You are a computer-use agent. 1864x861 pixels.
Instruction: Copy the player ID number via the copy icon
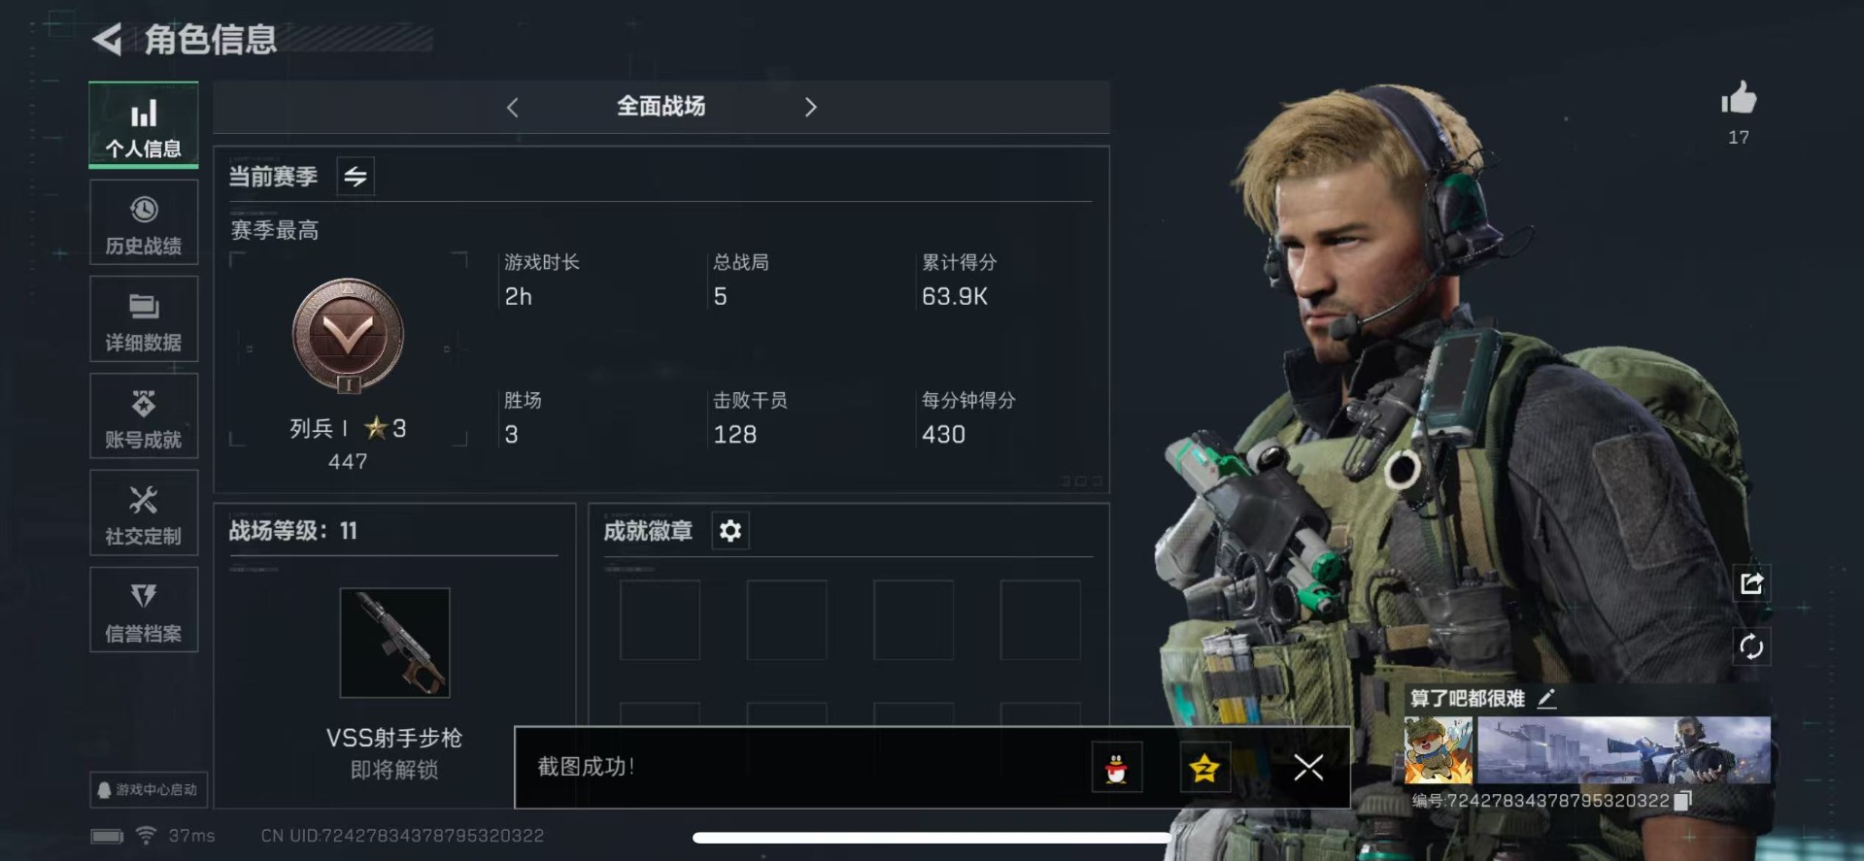coord(1683,800)
